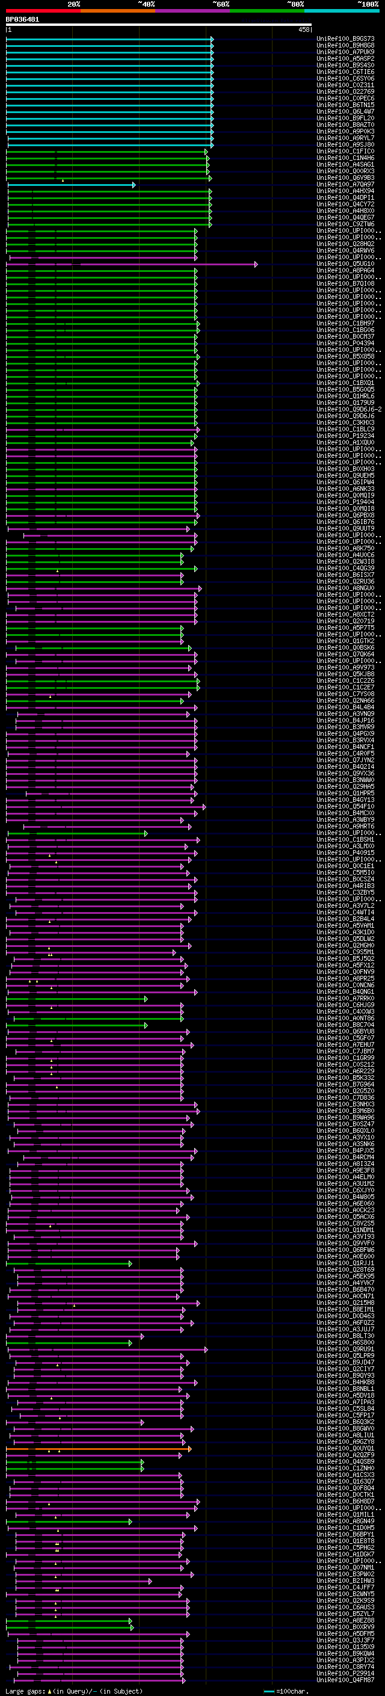
Task: Select hit UniRef100_C1BH97
Action: (345, 323)
